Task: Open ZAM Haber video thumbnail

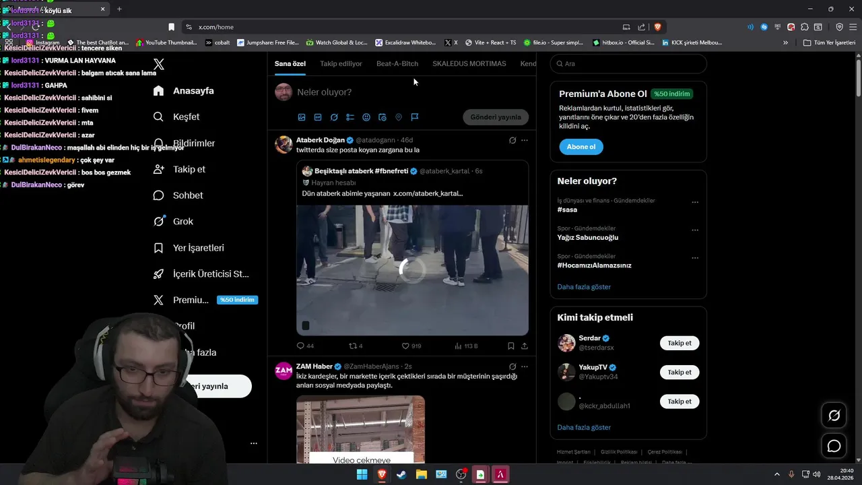Action: click(360, 428)
